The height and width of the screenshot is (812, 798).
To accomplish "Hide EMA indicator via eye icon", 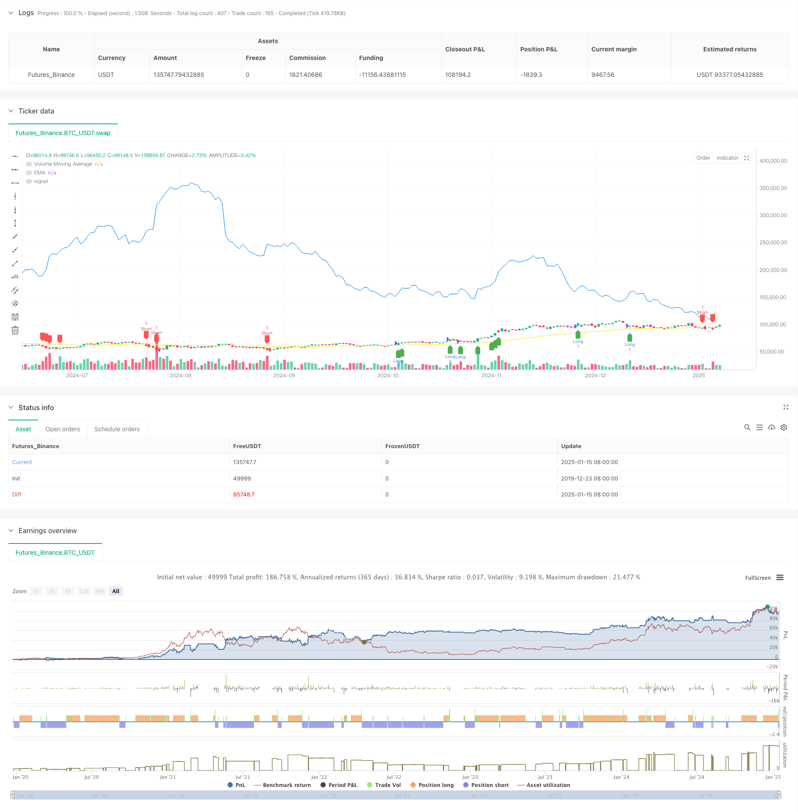I will point(29,173).
